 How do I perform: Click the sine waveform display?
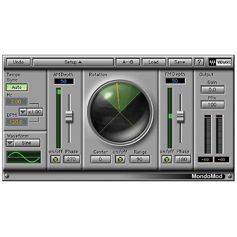click(x=24, y=157)
